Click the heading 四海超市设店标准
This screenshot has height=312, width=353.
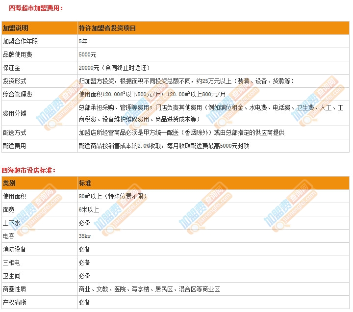tap(28, 170)
